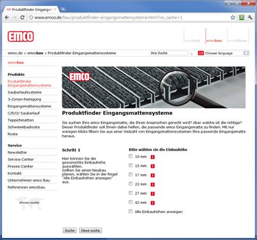Check the 15 mm checkbox

[130, 165]
